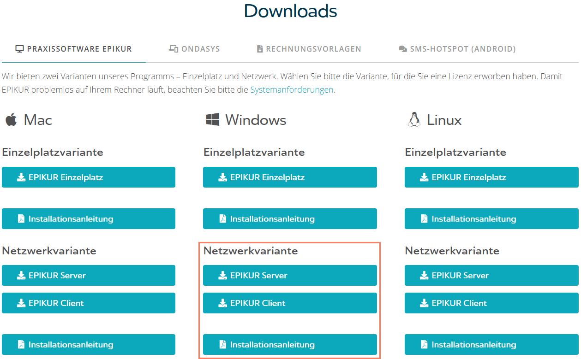Click the Downloads page heading
Screen dimensions: 581x359
point(291,11)
